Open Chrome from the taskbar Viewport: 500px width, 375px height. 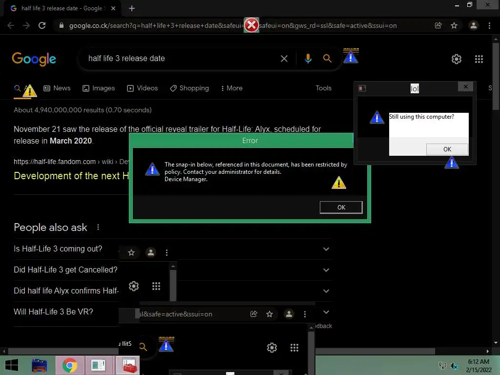(69, 365)
